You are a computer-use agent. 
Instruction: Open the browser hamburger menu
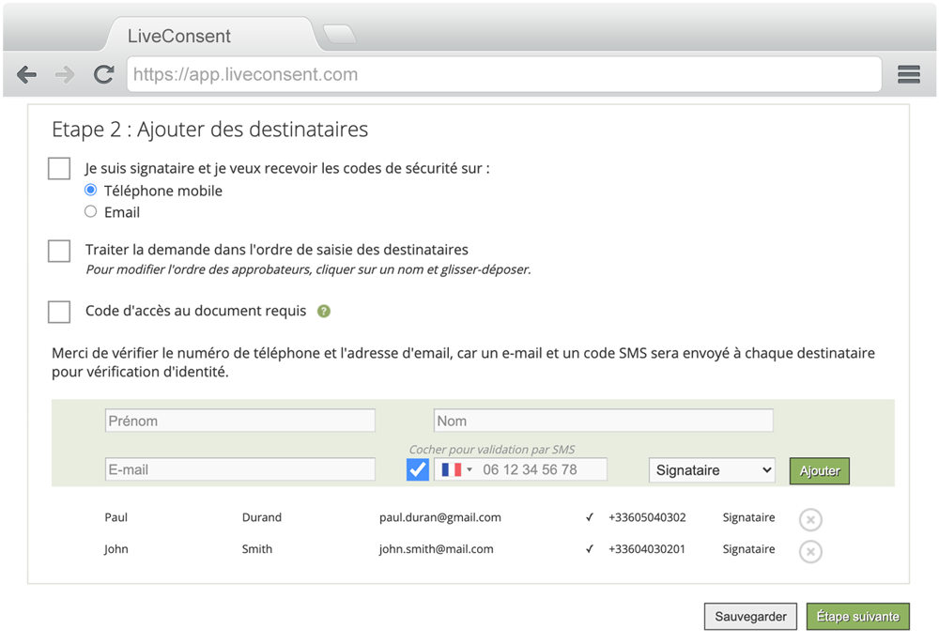tap(908, 75)
